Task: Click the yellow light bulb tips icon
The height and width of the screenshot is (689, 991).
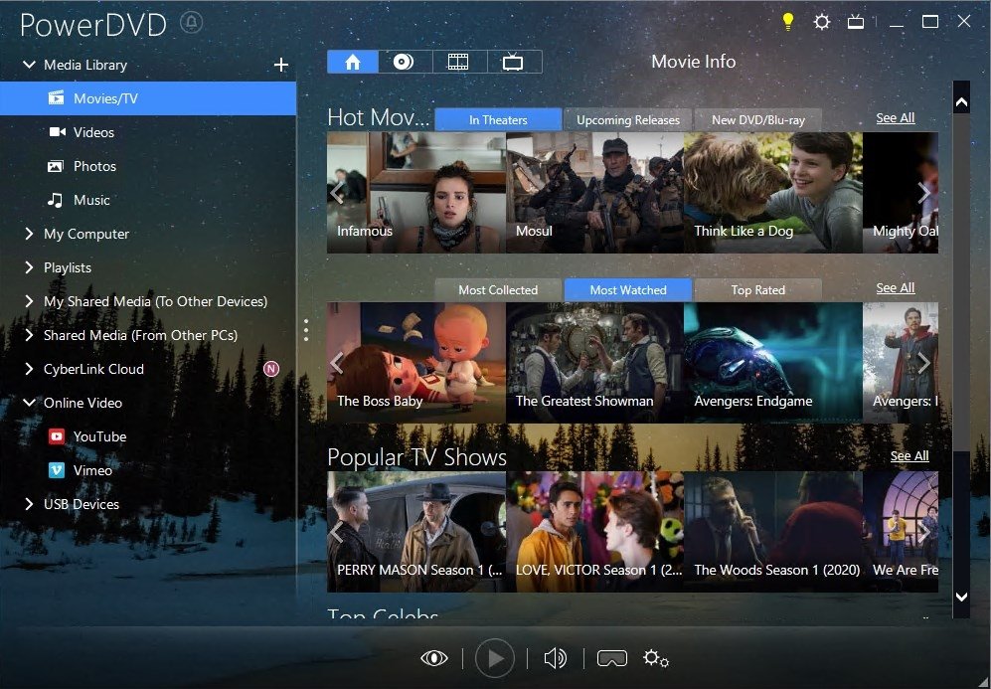Action: [787, 22]
